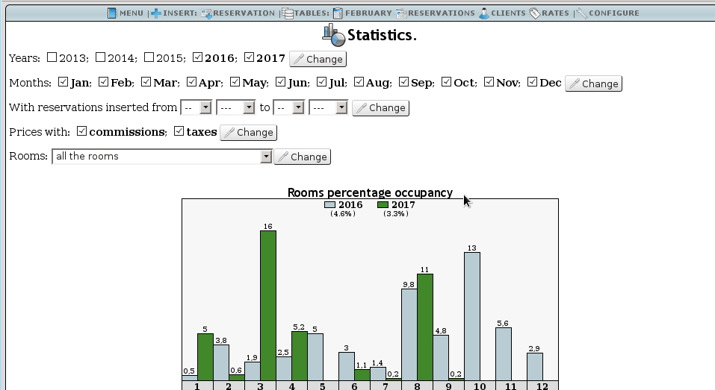Viewport: 715px width, 390px height.
Task: Uncheck the Dec month checkbox
Action: [532, 82]
